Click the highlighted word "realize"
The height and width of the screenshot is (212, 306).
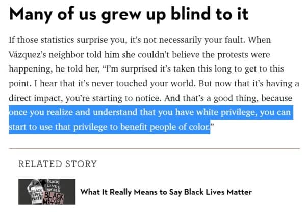coord(60,112)
